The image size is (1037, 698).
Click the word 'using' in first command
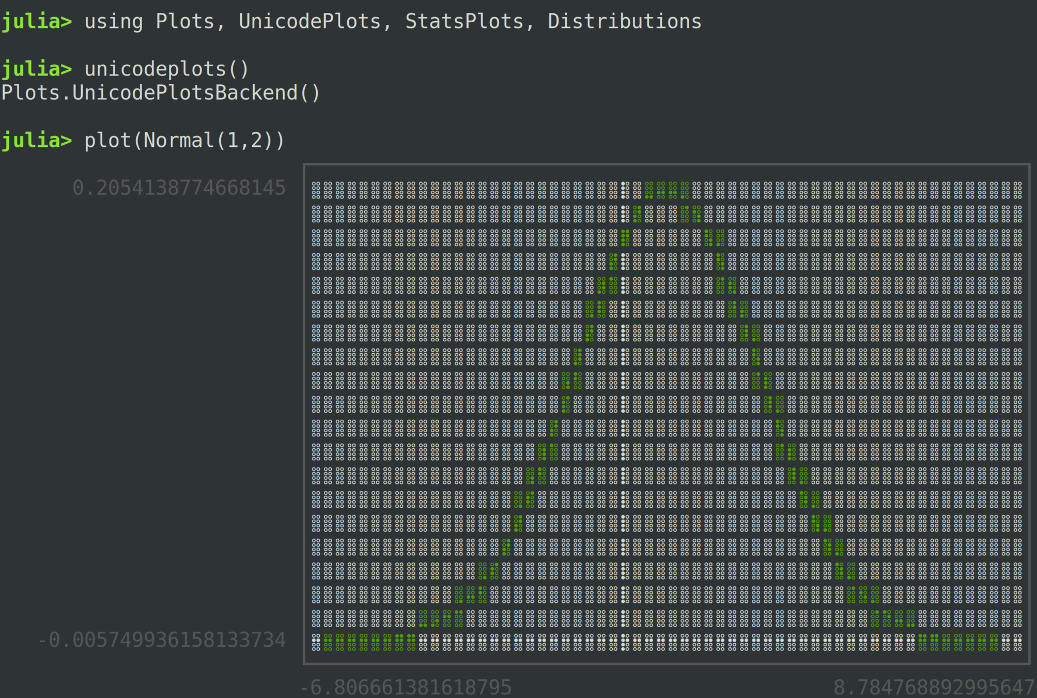pos(114,22)
